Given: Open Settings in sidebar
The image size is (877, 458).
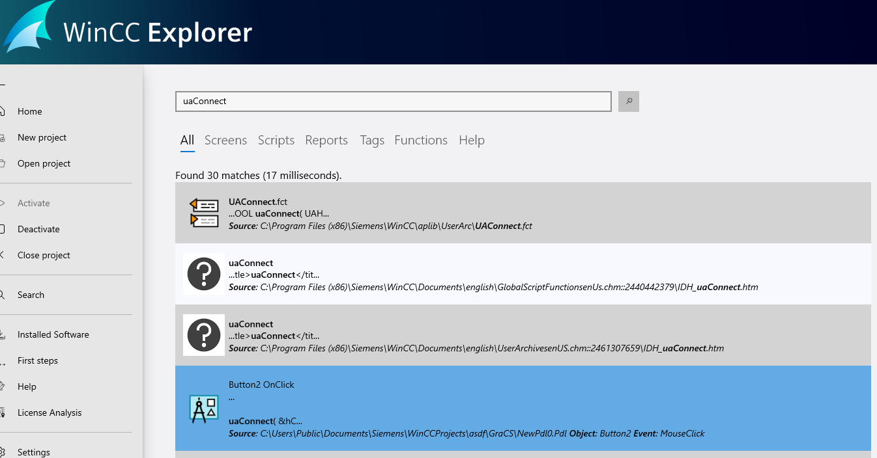Looking at the screenshot, I should (x=34, y=452).
